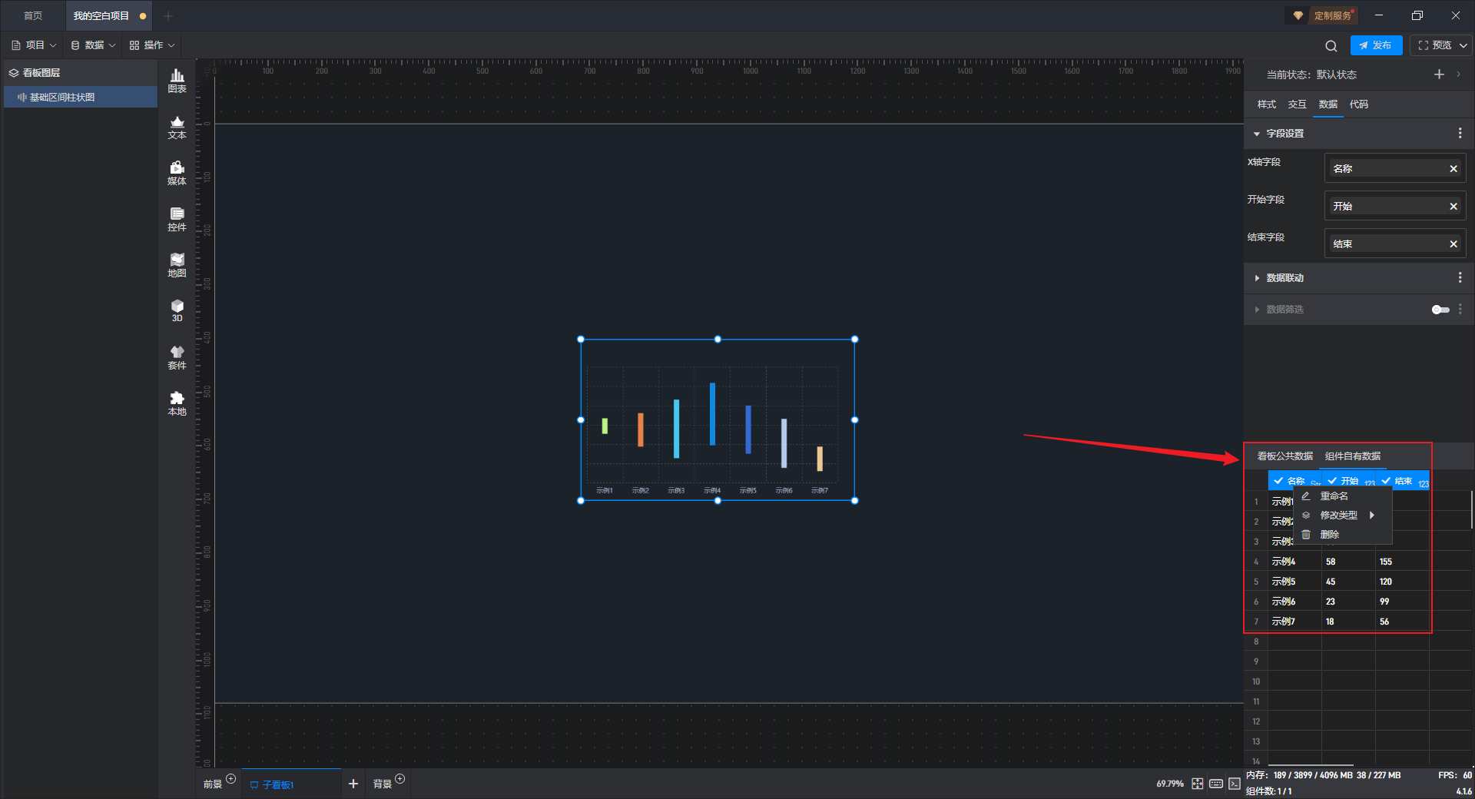This screenshot has width=1475, height=799.
Task: Open the 图表 chart components panel
Action: click(x=177, y=81)
